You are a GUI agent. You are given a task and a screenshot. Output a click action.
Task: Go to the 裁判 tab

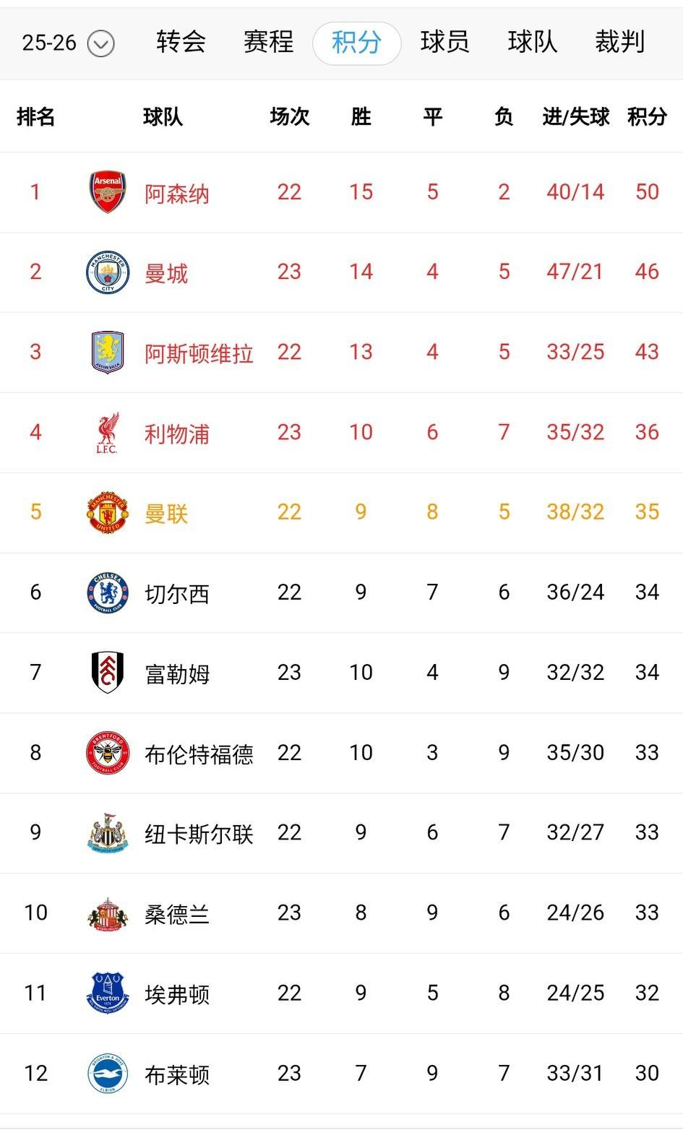click(619, 42)
